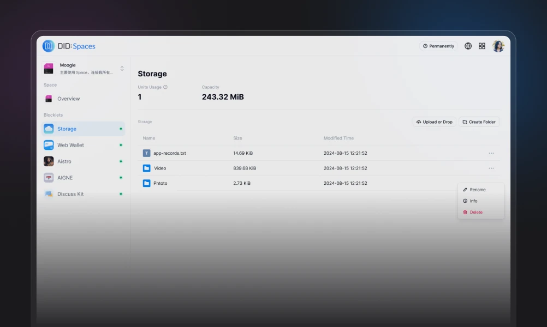Open the Video folder
Screen dimensions: 547x327
(x=160, y=168)
